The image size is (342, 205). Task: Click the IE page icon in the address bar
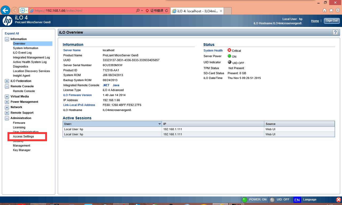(31, 11)
